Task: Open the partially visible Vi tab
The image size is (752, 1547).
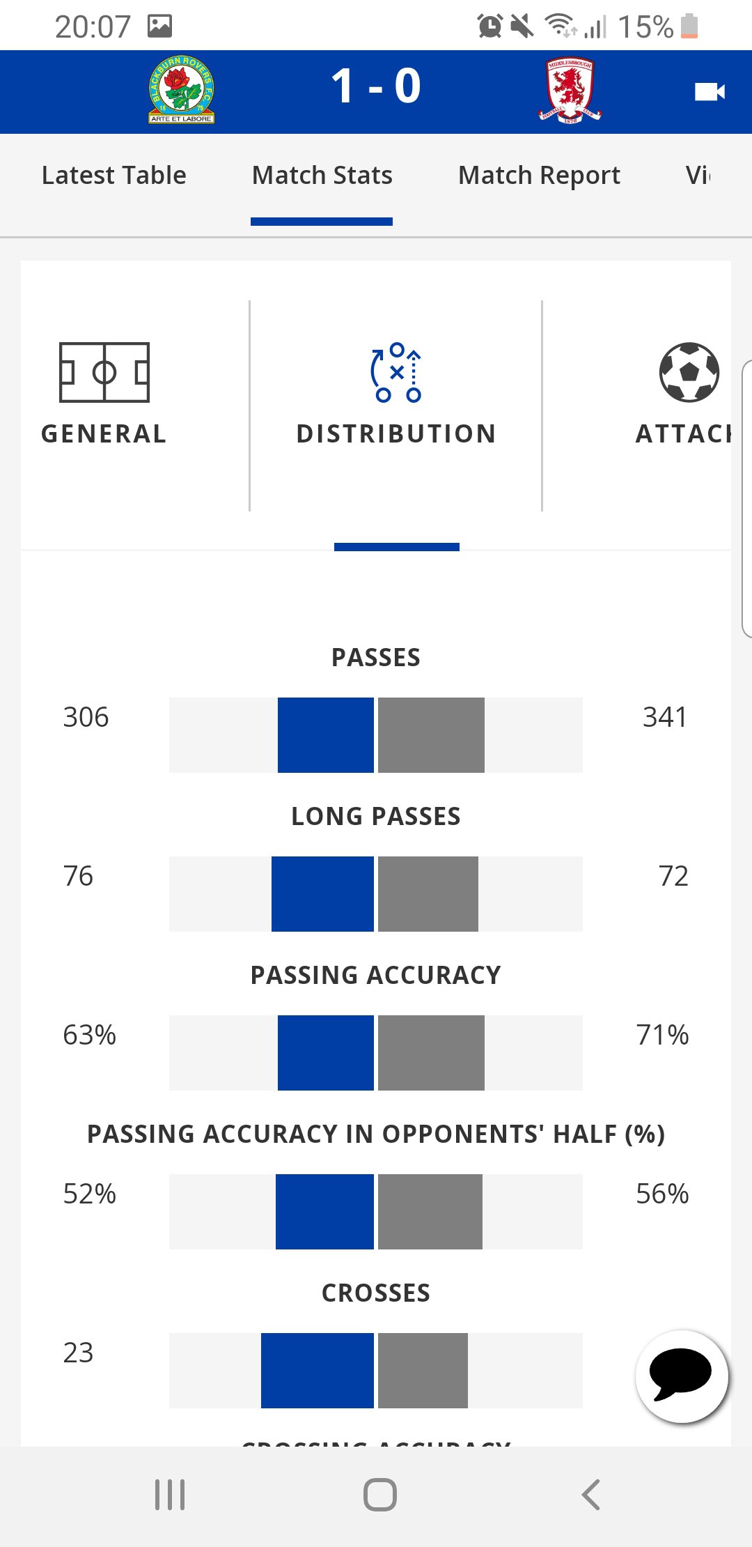Action: (698, 175)
